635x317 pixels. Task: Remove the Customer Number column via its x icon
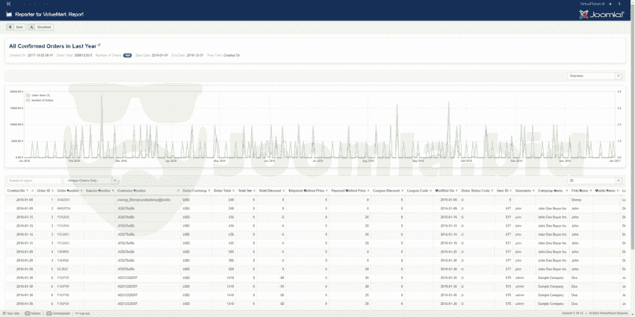tap(178, 191)
